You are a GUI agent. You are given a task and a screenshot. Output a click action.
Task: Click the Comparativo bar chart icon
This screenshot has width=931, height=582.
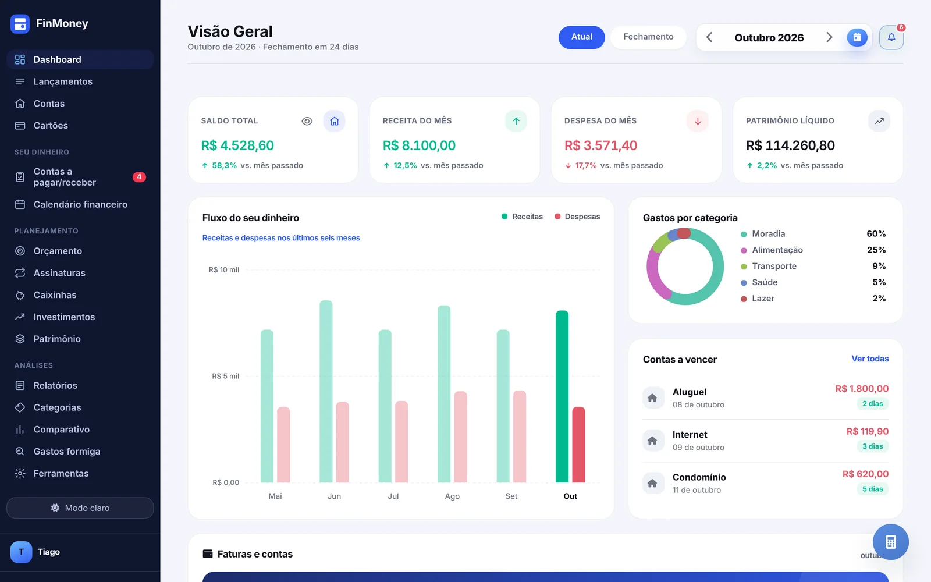pos(20,430)
